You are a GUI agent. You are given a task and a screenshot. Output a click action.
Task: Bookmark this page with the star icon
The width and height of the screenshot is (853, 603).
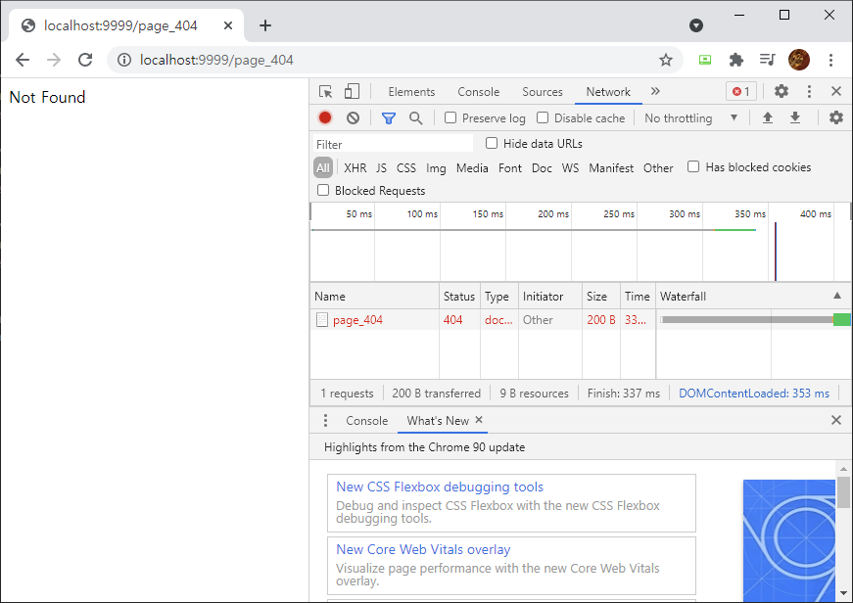coord(665,60)
